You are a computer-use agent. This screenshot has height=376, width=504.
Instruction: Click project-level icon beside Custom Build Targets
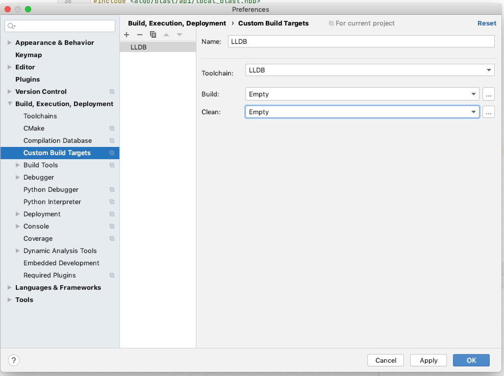112,153
